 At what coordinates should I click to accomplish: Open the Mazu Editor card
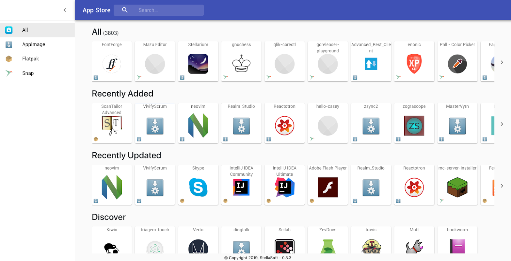[155, 61]
